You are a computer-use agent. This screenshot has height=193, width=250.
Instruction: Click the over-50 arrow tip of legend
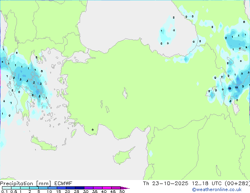(125, 188)
